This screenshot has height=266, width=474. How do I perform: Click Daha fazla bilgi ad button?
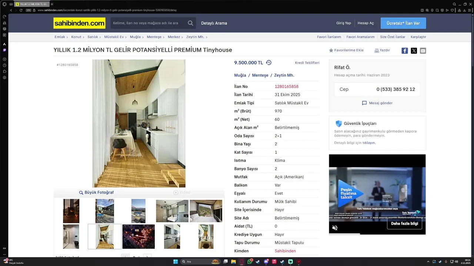pos(404,224)
